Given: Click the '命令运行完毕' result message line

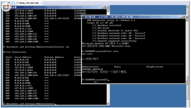Looking at the screenshot, I should pos(105,72).
